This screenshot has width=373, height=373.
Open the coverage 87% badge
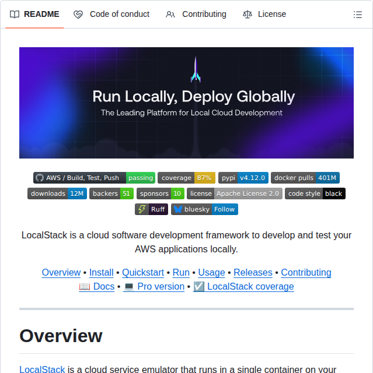(x=187, y=178)
